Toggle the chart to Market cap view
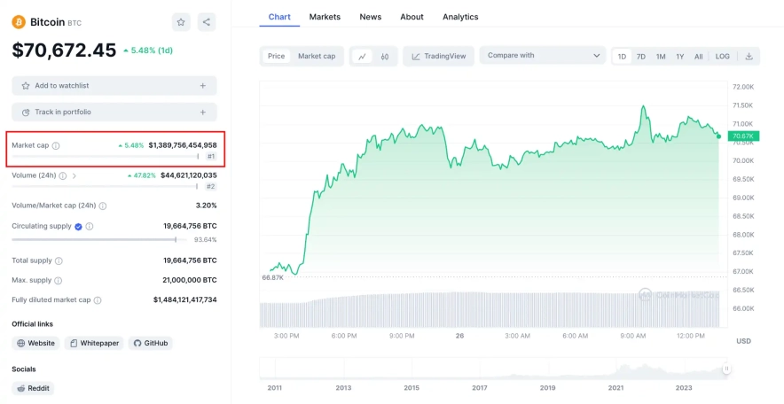This screenshot has height=404, width=784. click(317, 56)
